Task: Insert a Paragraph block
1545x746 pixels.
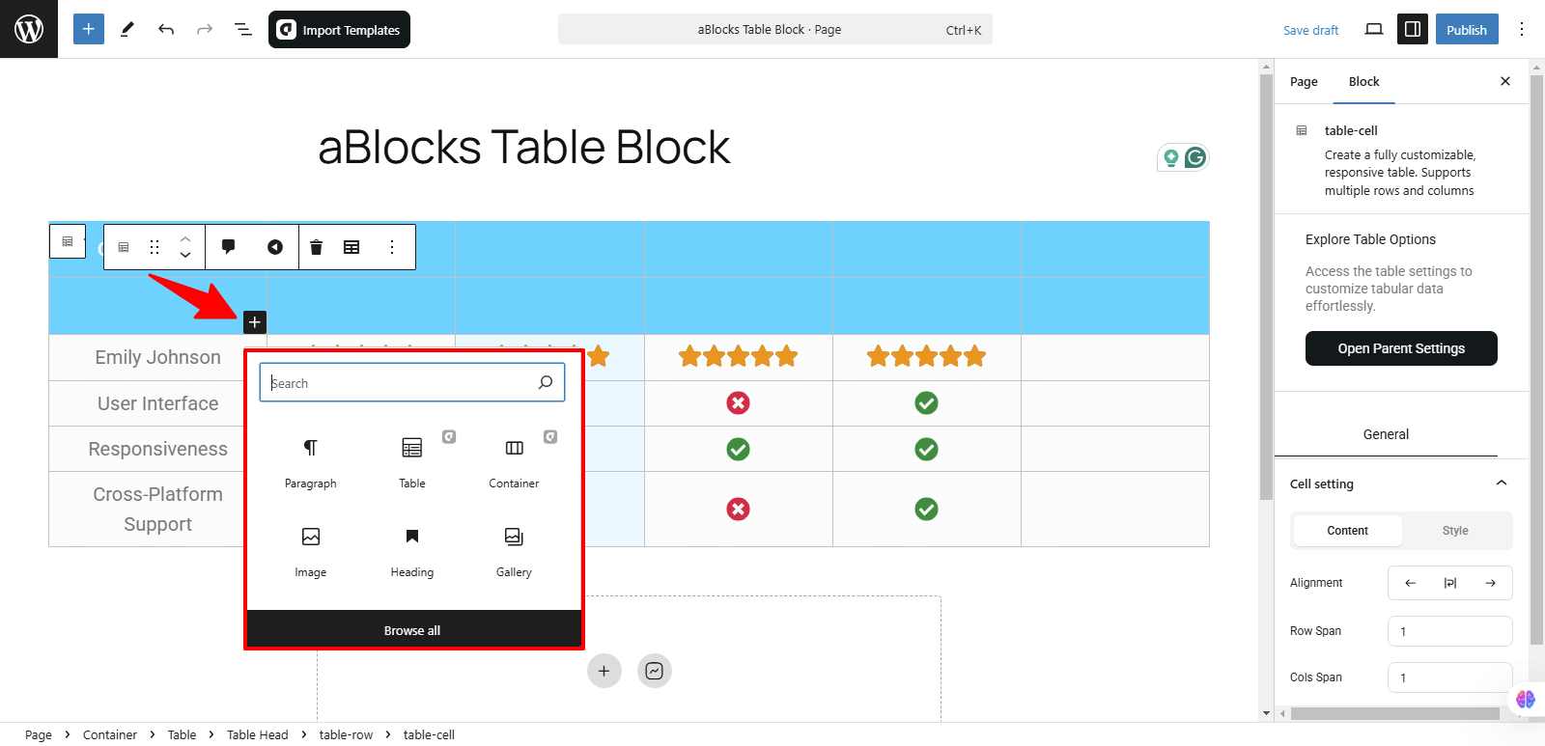Action: point(311,462)
